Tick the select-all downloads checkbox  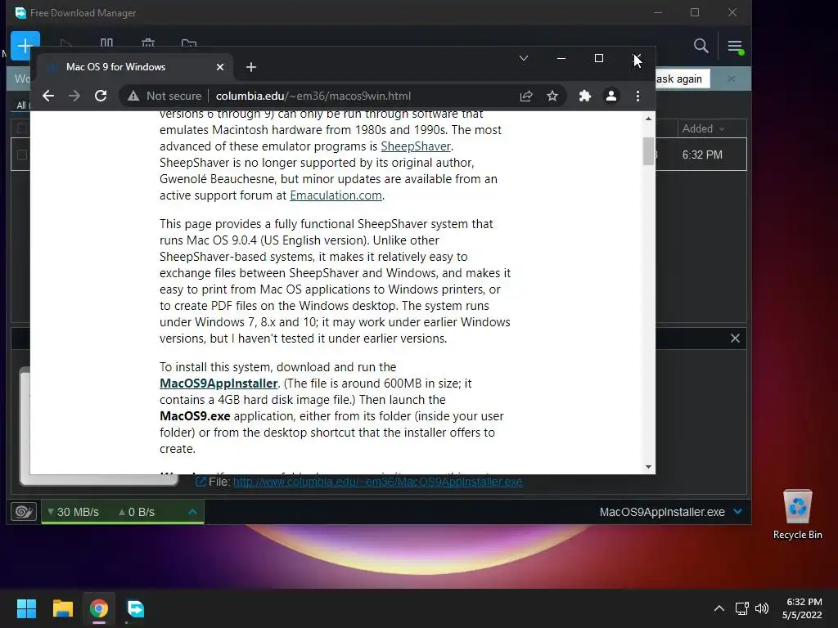pyautogui.click(x=22, y=128)
